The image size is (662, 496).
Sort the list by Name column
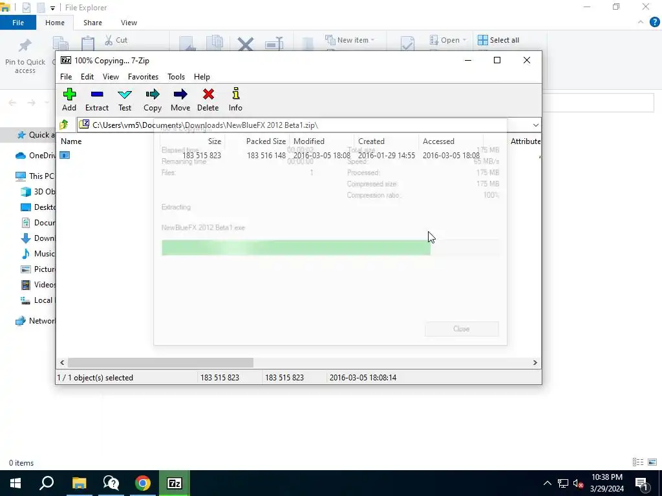pos(71,141)
